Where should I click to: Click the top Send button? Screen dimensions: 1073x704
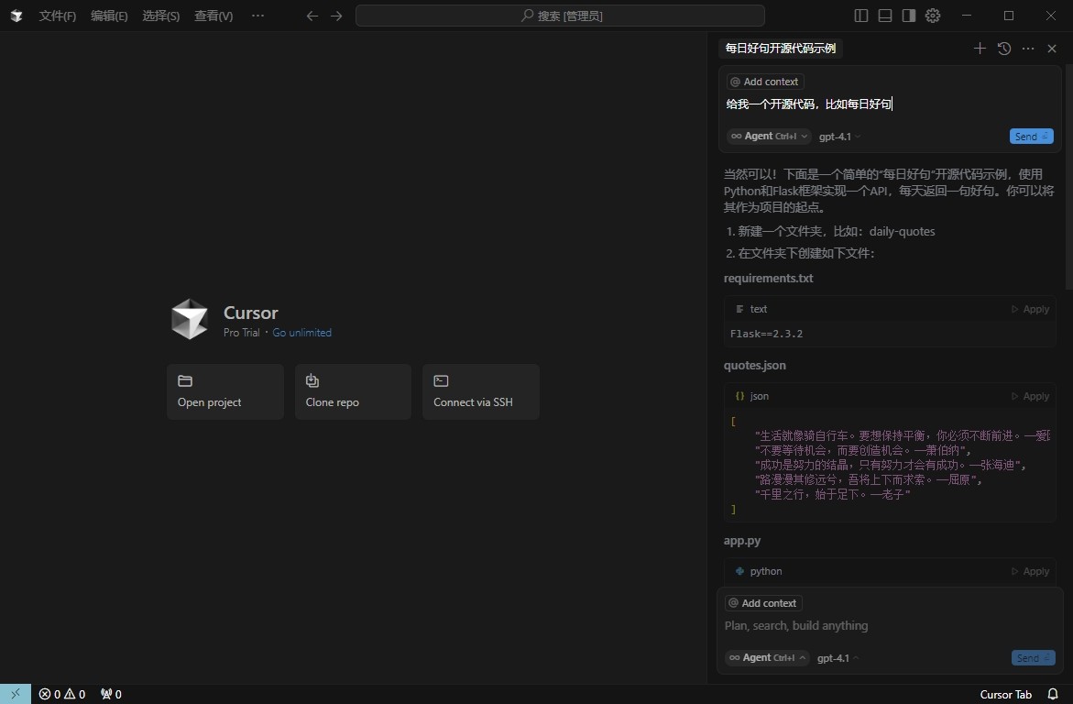(x=1031, y=137)
